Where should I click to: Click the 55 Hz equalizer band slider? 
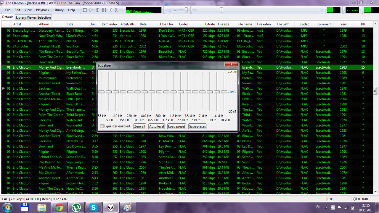[102, 92]
